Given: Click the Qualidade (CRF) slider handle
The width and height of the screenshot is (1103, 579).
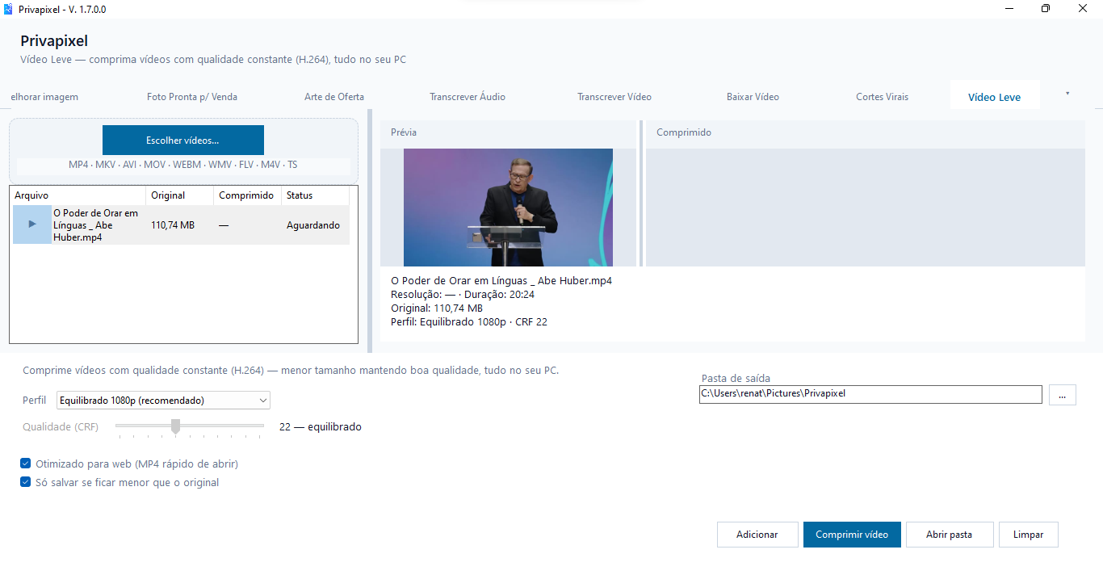Looking at the screenshot, I should pyautogui.click(x=175, y=426).
